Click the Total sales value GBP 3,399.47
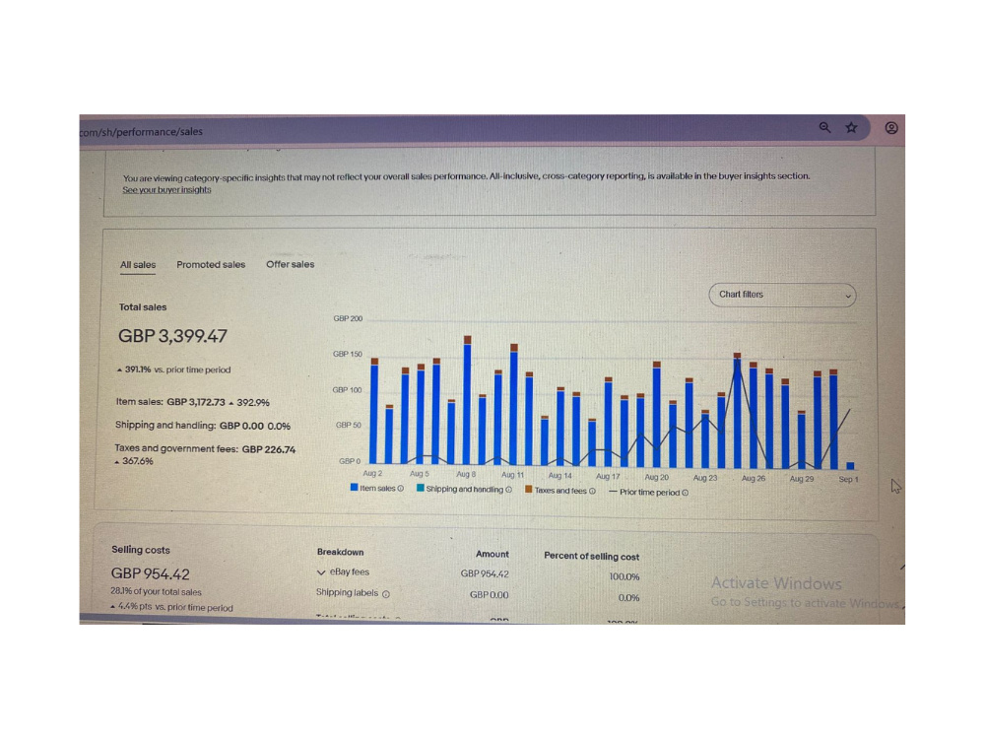 coord(172,336)
